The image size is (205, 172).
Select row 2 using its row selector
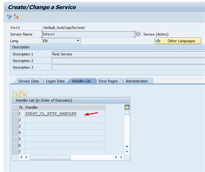tap(15, 120)
